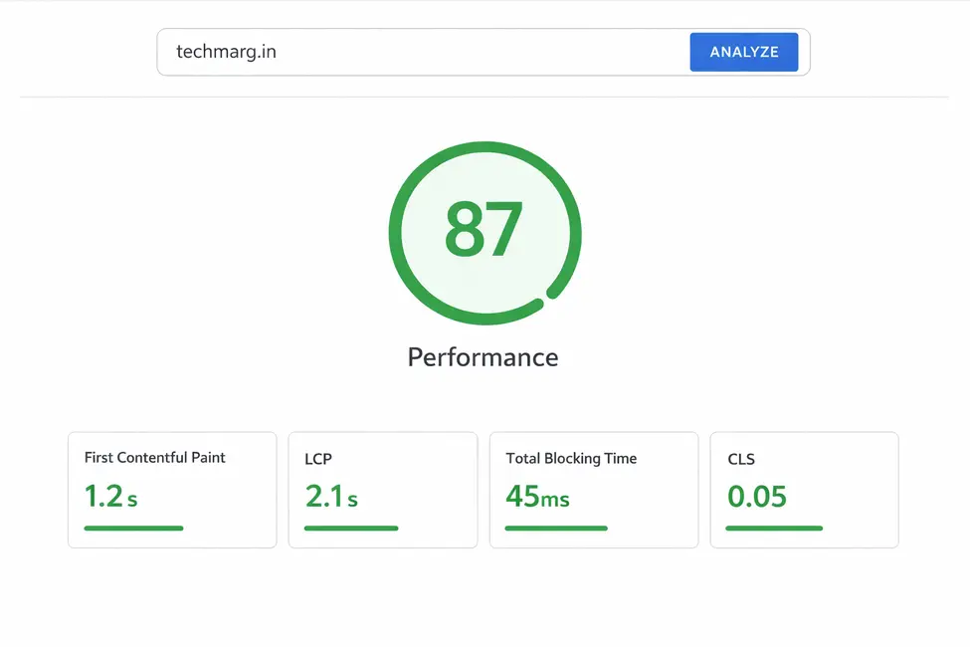Image resolution: width=970 pixels, height=647 pixels.
Task: Click the Total Blocking Time progress bar
Action: [x=556, y=529]
